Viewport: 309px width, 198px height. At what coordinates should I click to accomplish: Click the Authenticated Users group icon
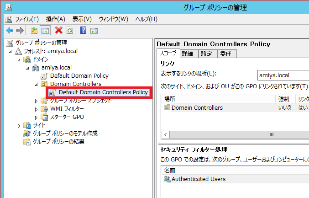point(167,179)
